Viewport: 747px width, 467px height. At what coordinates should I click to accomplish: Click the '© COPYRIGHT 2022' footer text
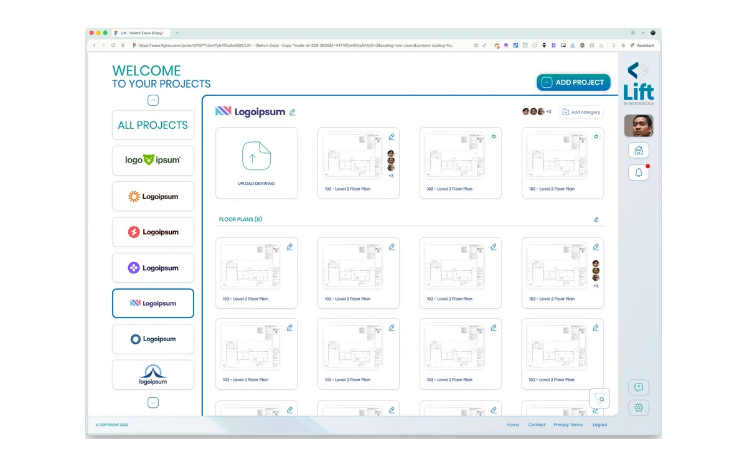[112, 425]
